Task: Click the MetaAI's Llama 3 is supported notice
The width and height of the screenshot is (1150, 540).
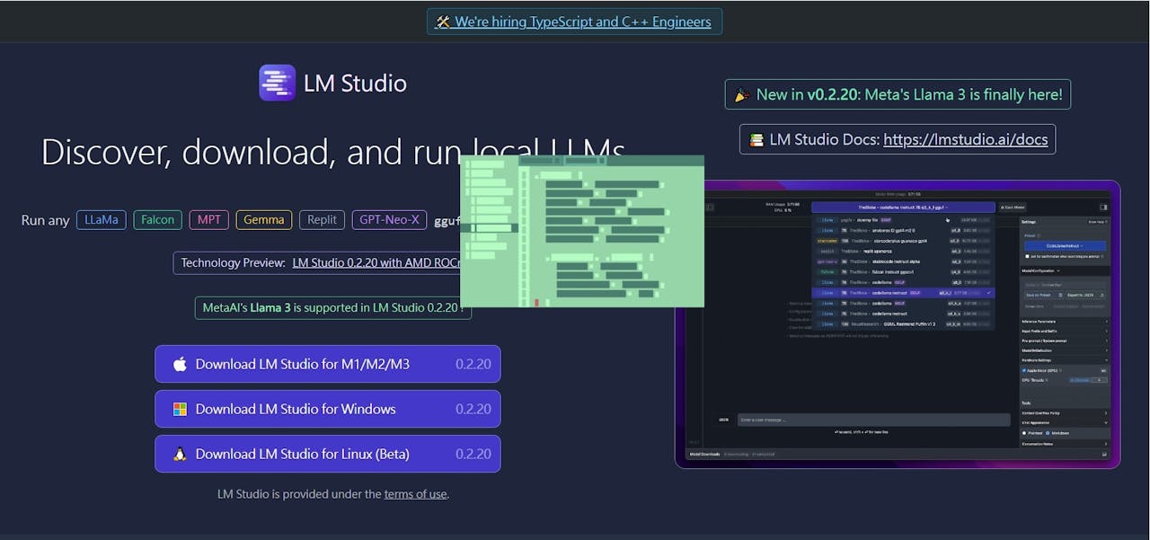Action: [333, 307]
